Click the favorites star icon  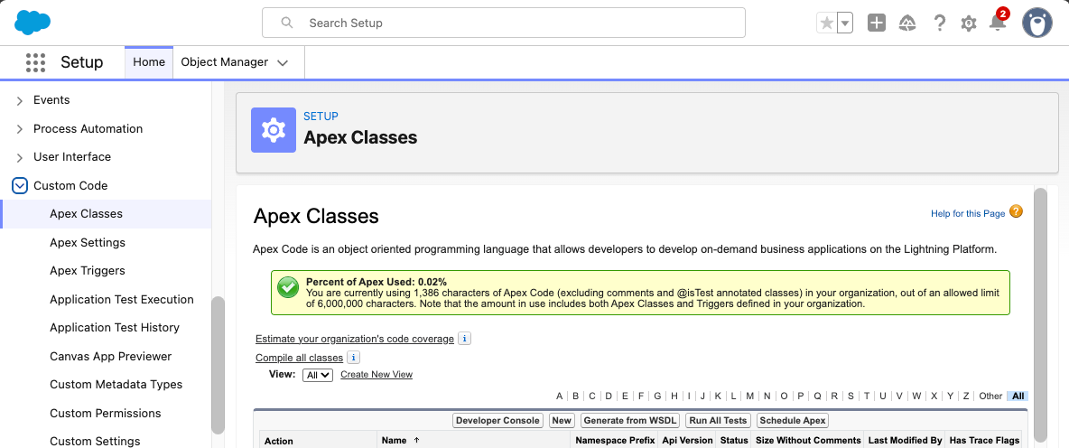tap(826, 23)
